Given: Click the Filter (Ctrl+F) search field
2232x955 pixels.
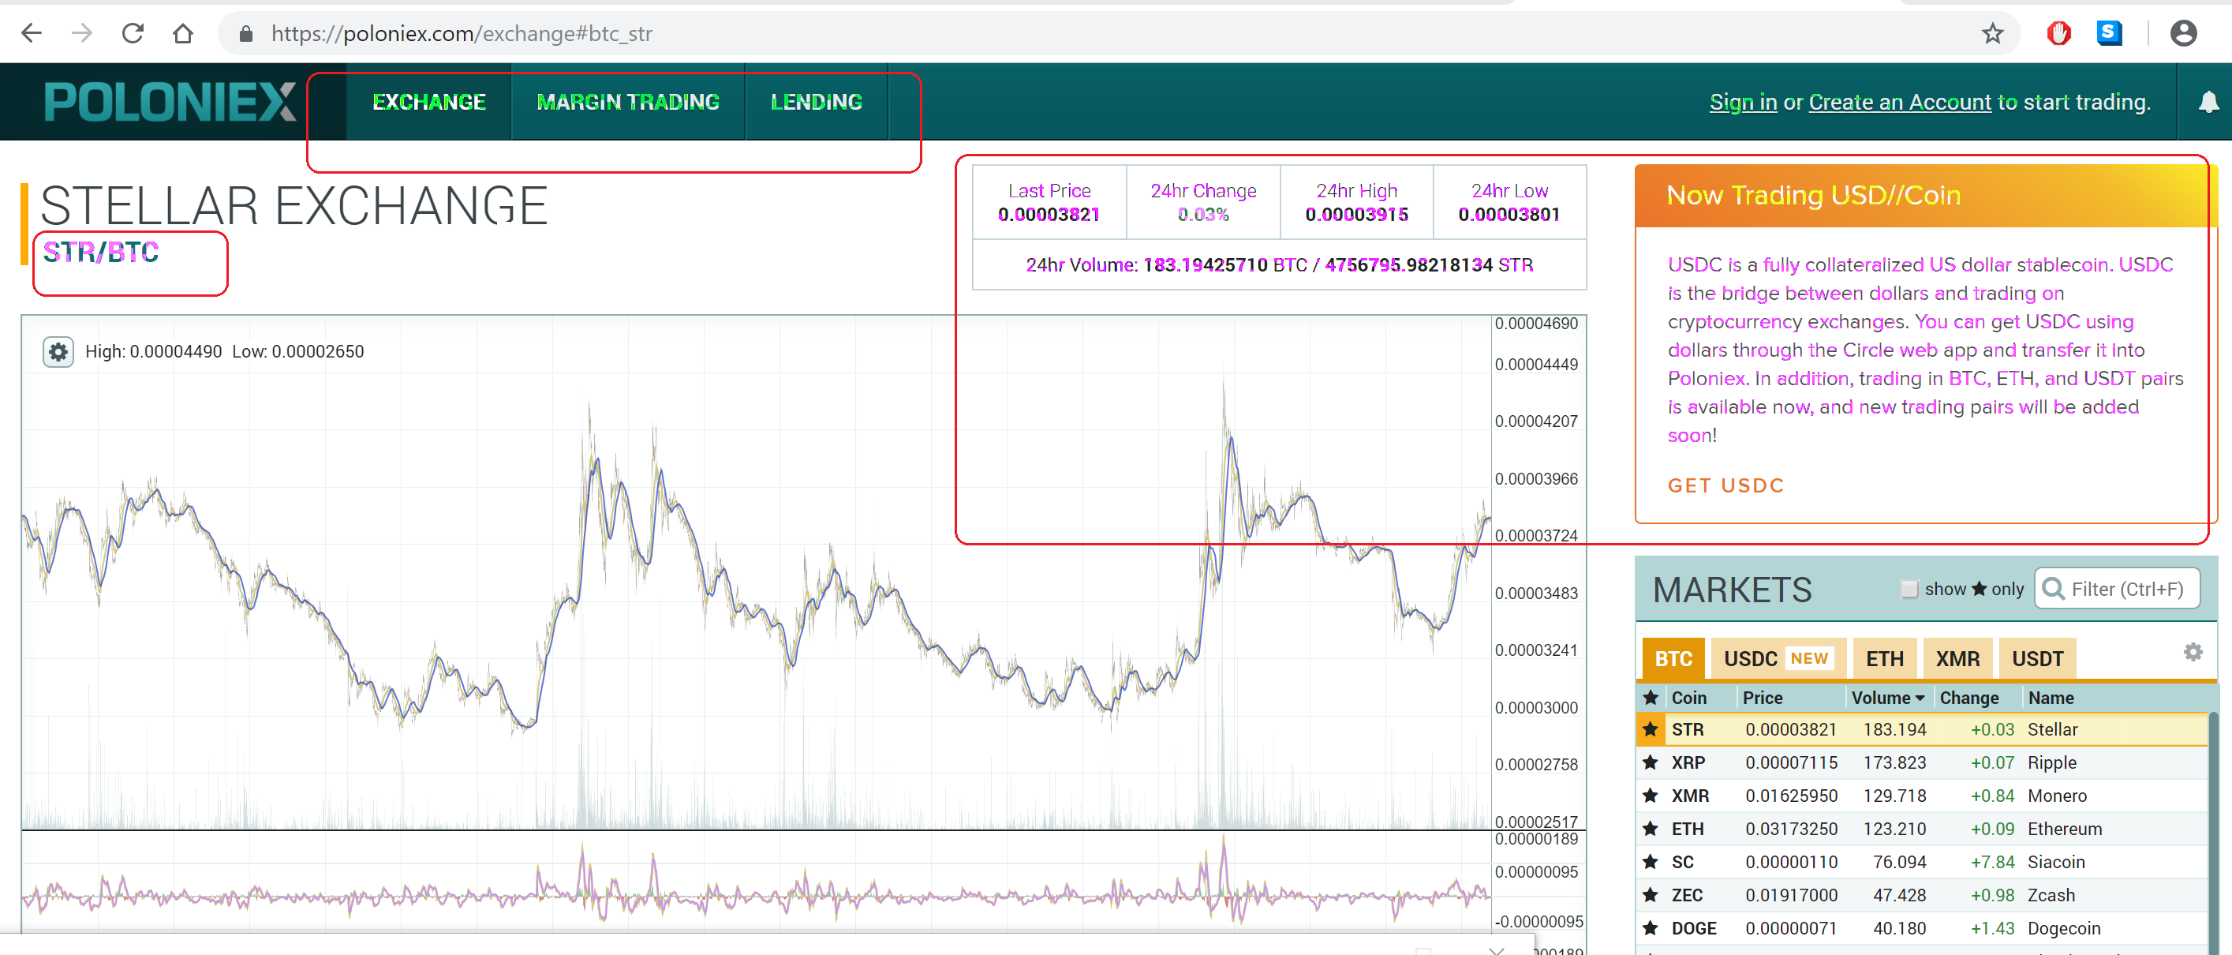Looking at the screenshot, I should point(2117,590).
